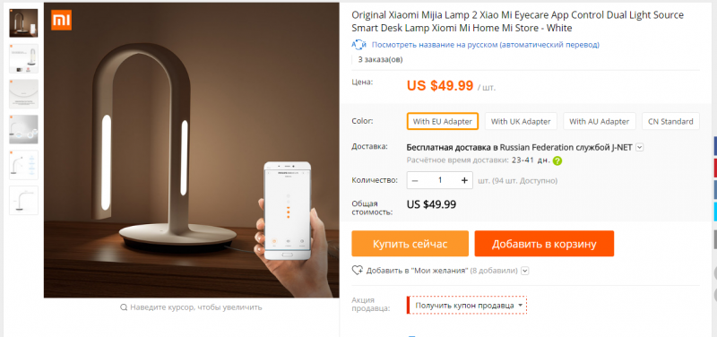
Task: Click the green delivery time help icon
Action: tap(557, 161)
